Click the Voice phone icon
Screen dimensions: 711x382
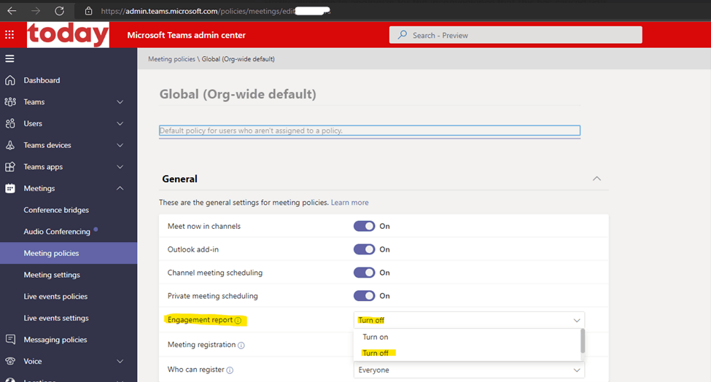click(10, 361)
